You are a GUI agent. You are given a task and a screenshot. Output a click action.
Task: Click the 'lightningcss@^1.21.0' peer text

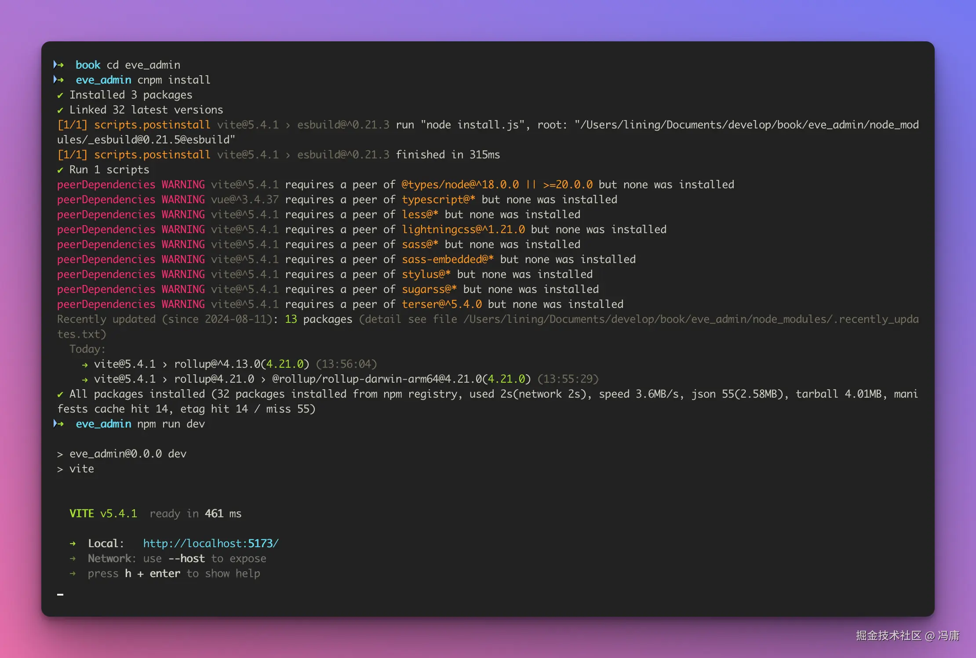click(x=463, y=229)
